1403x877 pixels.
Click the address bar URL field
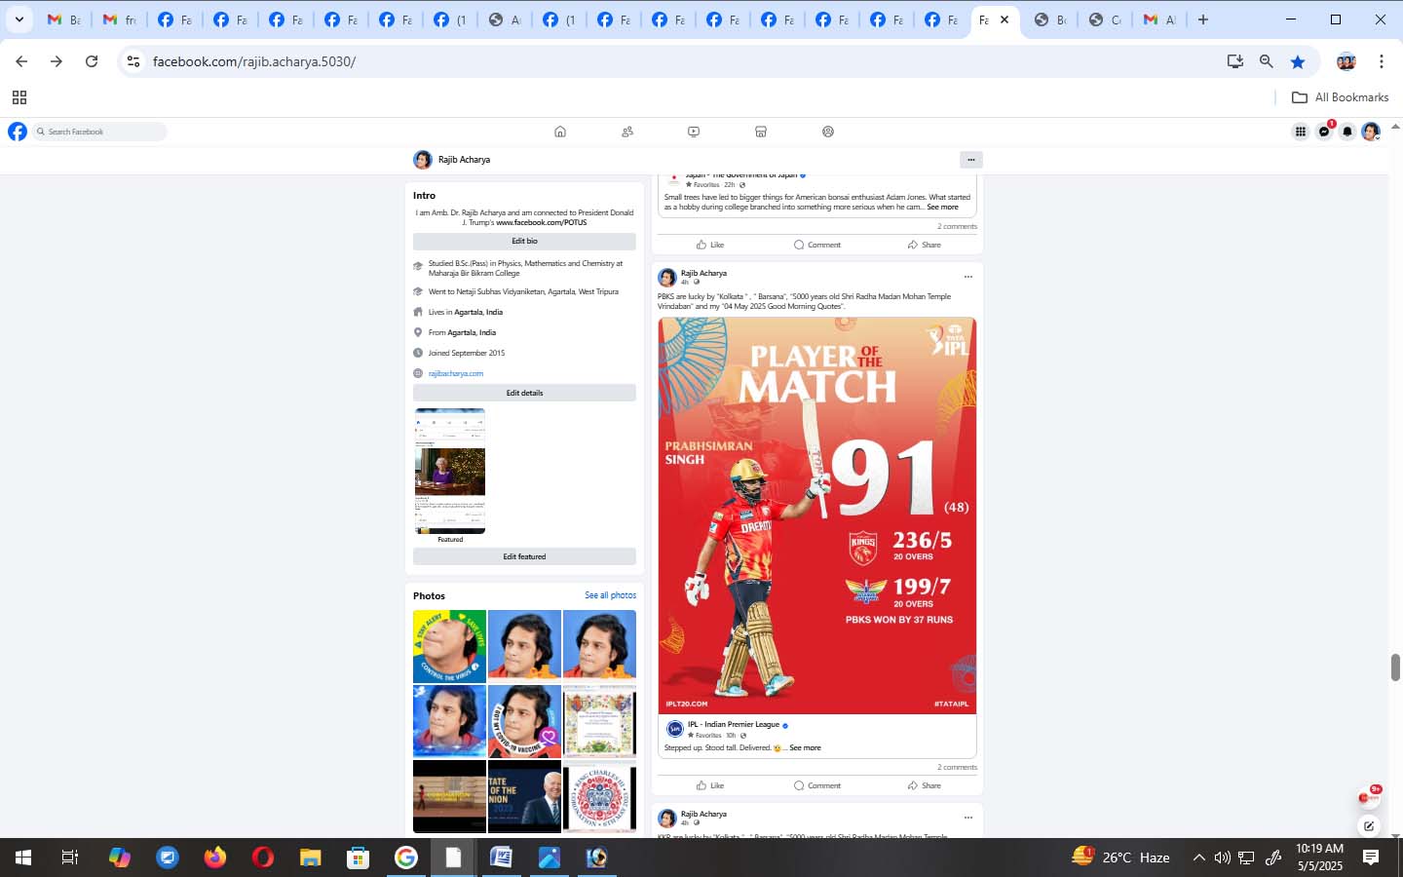682,61
